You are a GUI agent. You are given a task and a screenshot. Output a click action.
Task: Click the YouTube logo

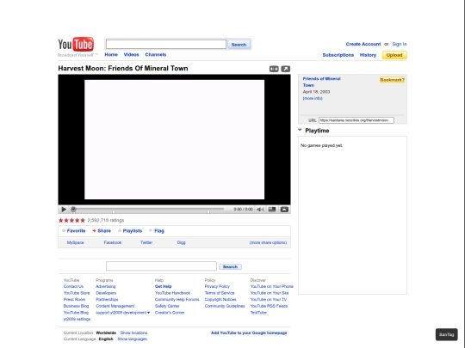[x=76, y=44]
